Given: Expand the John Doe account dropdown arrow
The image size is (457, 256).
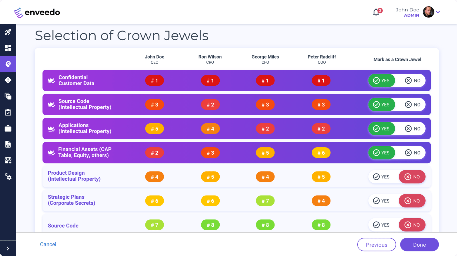Looking at the screenshot, I should click(x=438, y=12).
